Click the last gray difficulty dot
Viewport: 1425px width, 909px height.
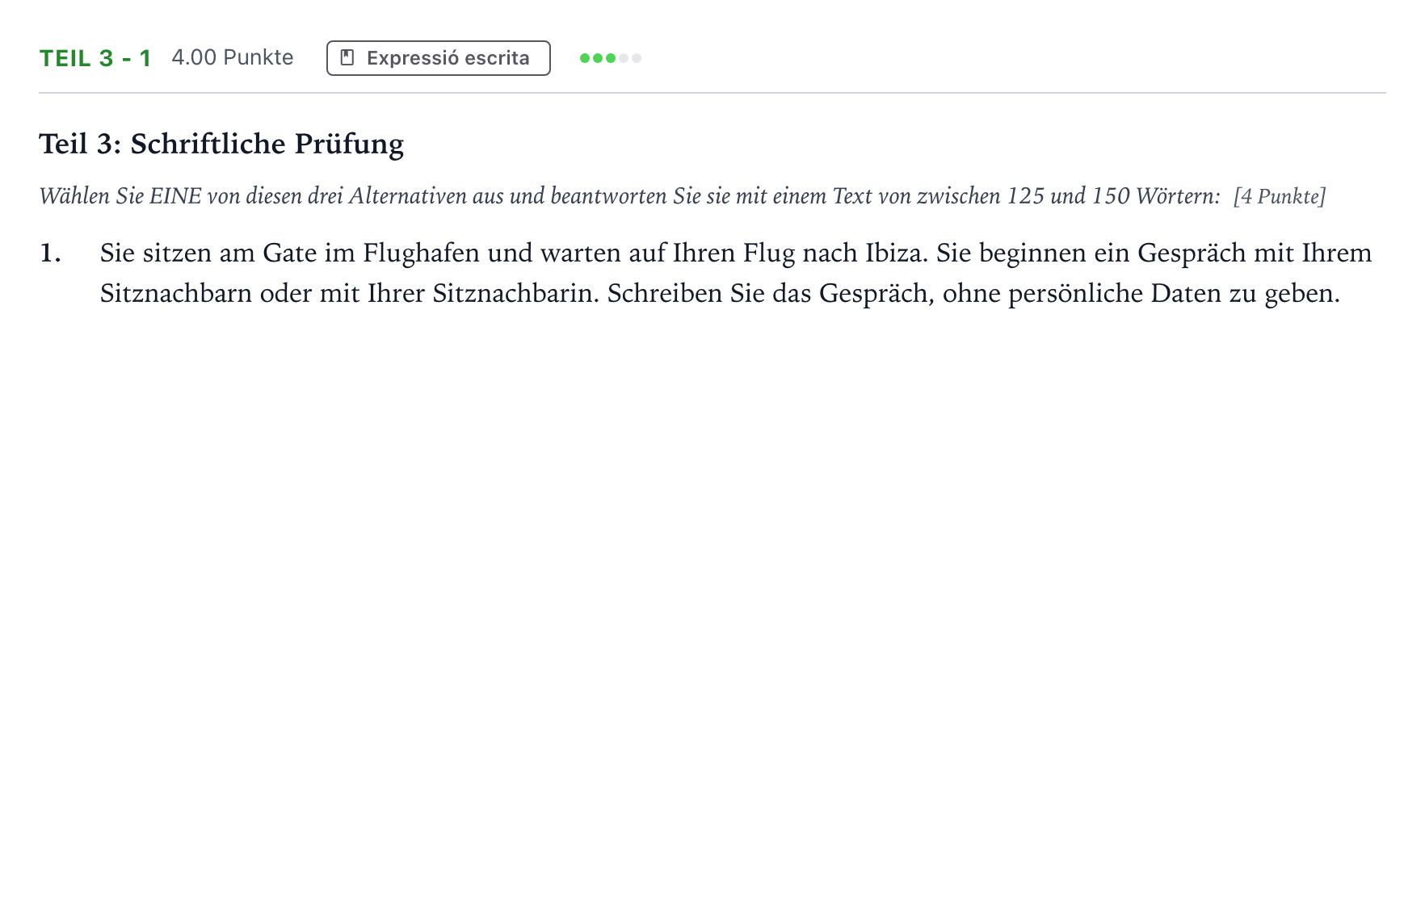pyautogui.click(x=637, y=58)
